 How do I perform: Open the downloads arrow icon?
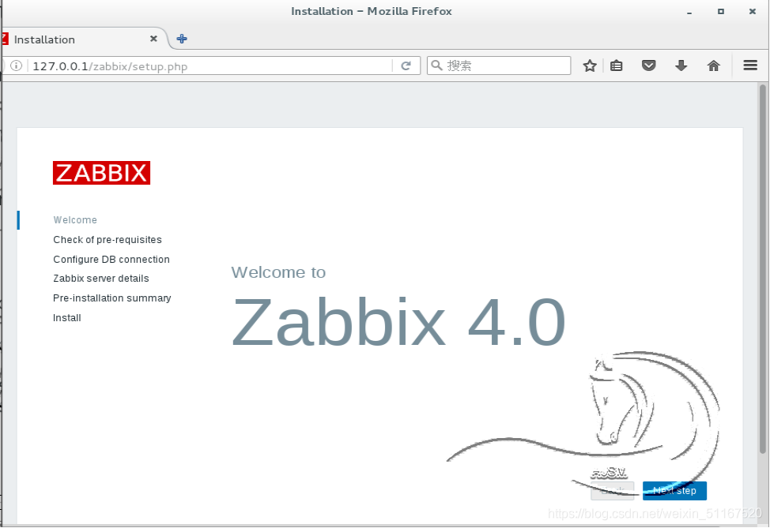click(681, 66)
